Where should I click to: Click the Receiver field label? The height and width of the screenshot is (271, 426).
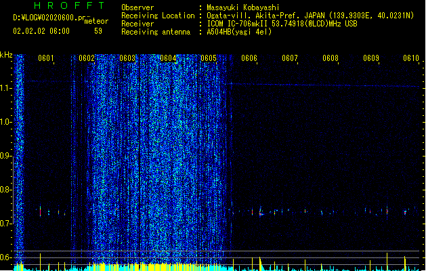(x=137, y=24)
